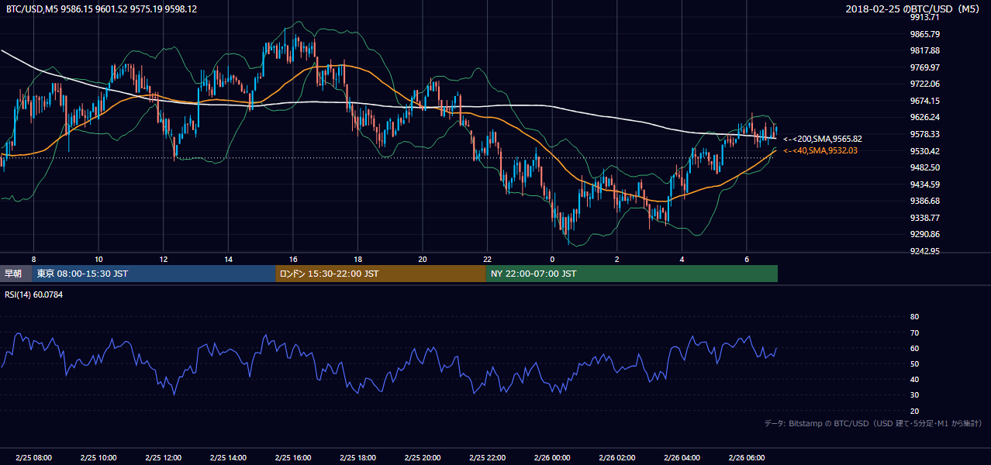Click the 2/26 02:00 date axis label
991x465 pixels.
click(x=617, y=458)
